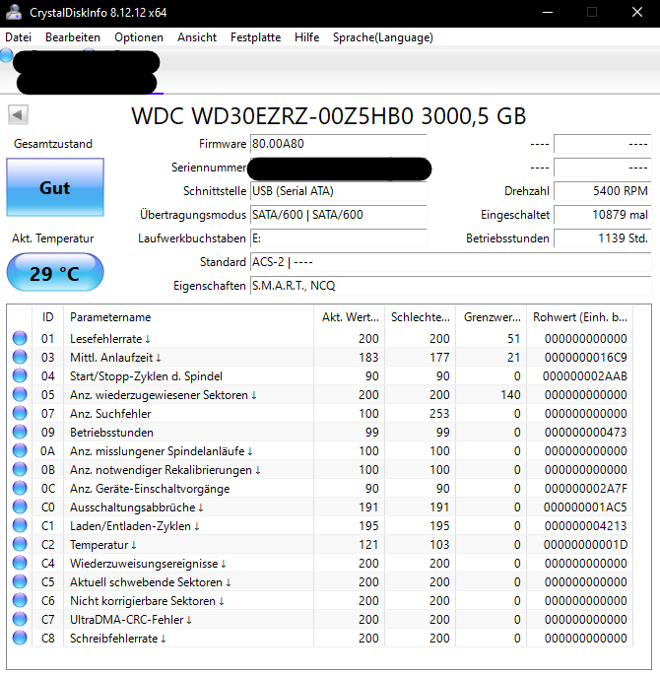Click the Drehzahl value 5400 RPM
Image resolution: width=660 pixels, height=676 pixels.
[602, 191]
